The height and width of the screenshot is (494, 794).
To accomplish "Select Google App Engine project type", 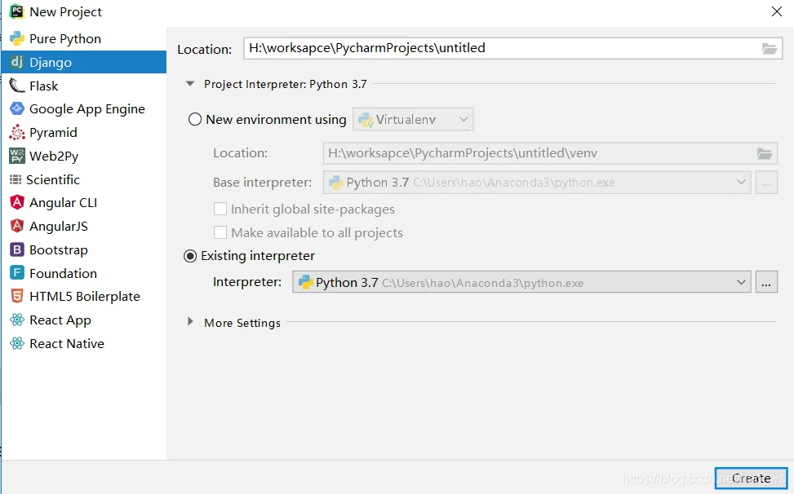I will click(x=87, y=109).
